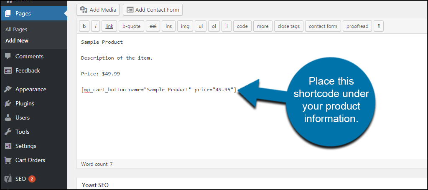Click the paragraph mark ¶ toolbar button

[379, 26]
